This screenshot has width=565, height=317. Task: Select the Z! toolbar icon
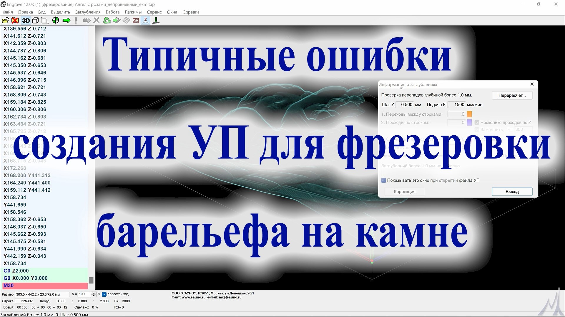click(135, 20)
